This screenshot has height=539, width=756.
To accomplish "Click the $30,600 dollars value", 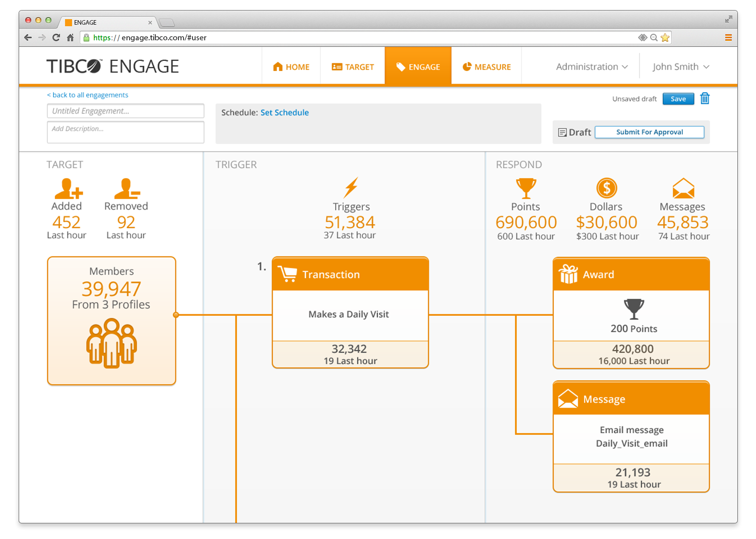I will pos(607,222).
